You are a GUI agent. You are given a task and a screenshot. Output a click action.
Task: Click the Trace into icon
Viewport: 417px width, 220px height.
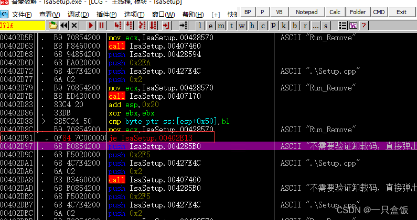[142, 26]
